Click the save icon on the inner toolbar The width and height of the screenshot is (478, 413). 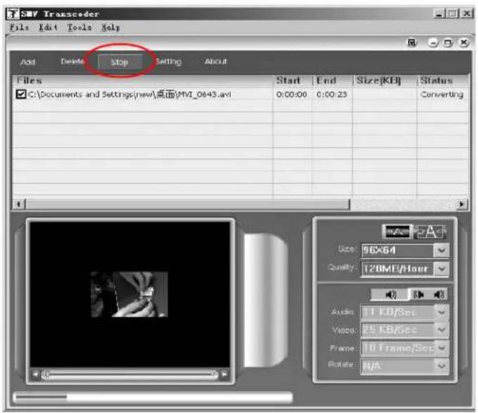(x=413, y=43)
